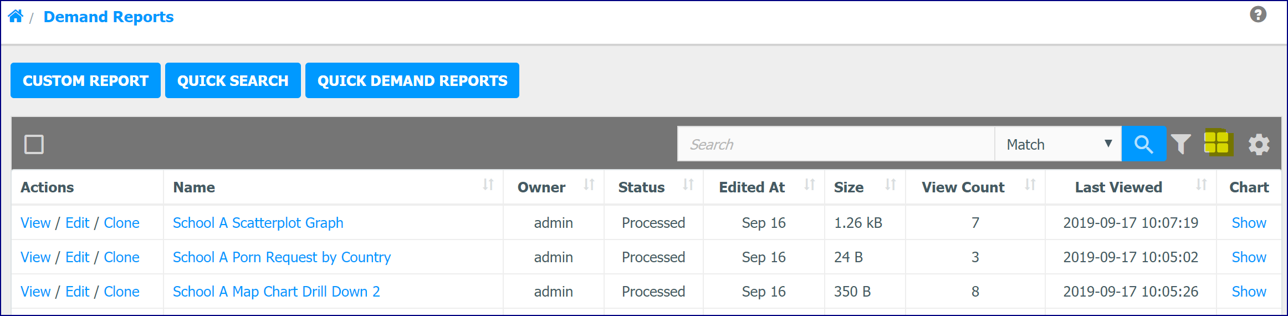Go to the home page icon
The width and height of the screenshot is (1288, 316).
(x=16, y=16)
